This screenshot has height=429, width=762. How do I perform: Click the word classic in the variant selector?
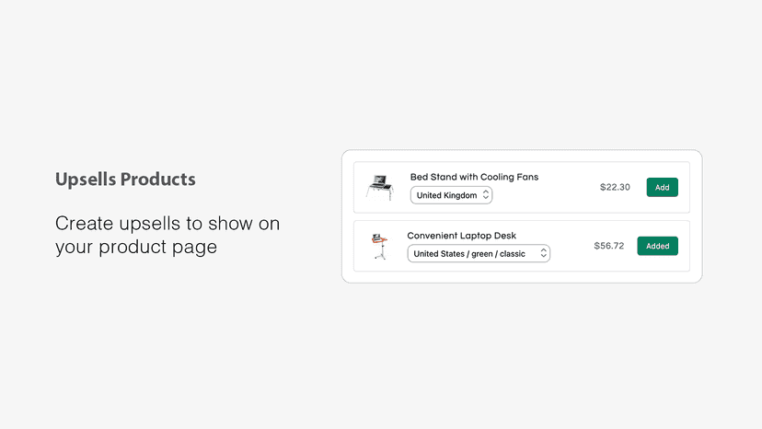click(513, 254)
